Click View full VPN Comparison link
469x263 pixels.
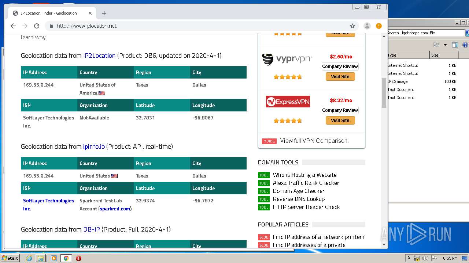click(x=314, y=141)
